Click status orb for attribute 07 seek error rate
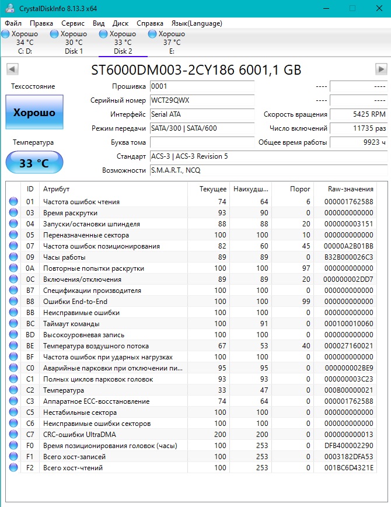Image resolution: width=391 pixels, height=507 pixels. pyautogui.click(x=13, y=246)
